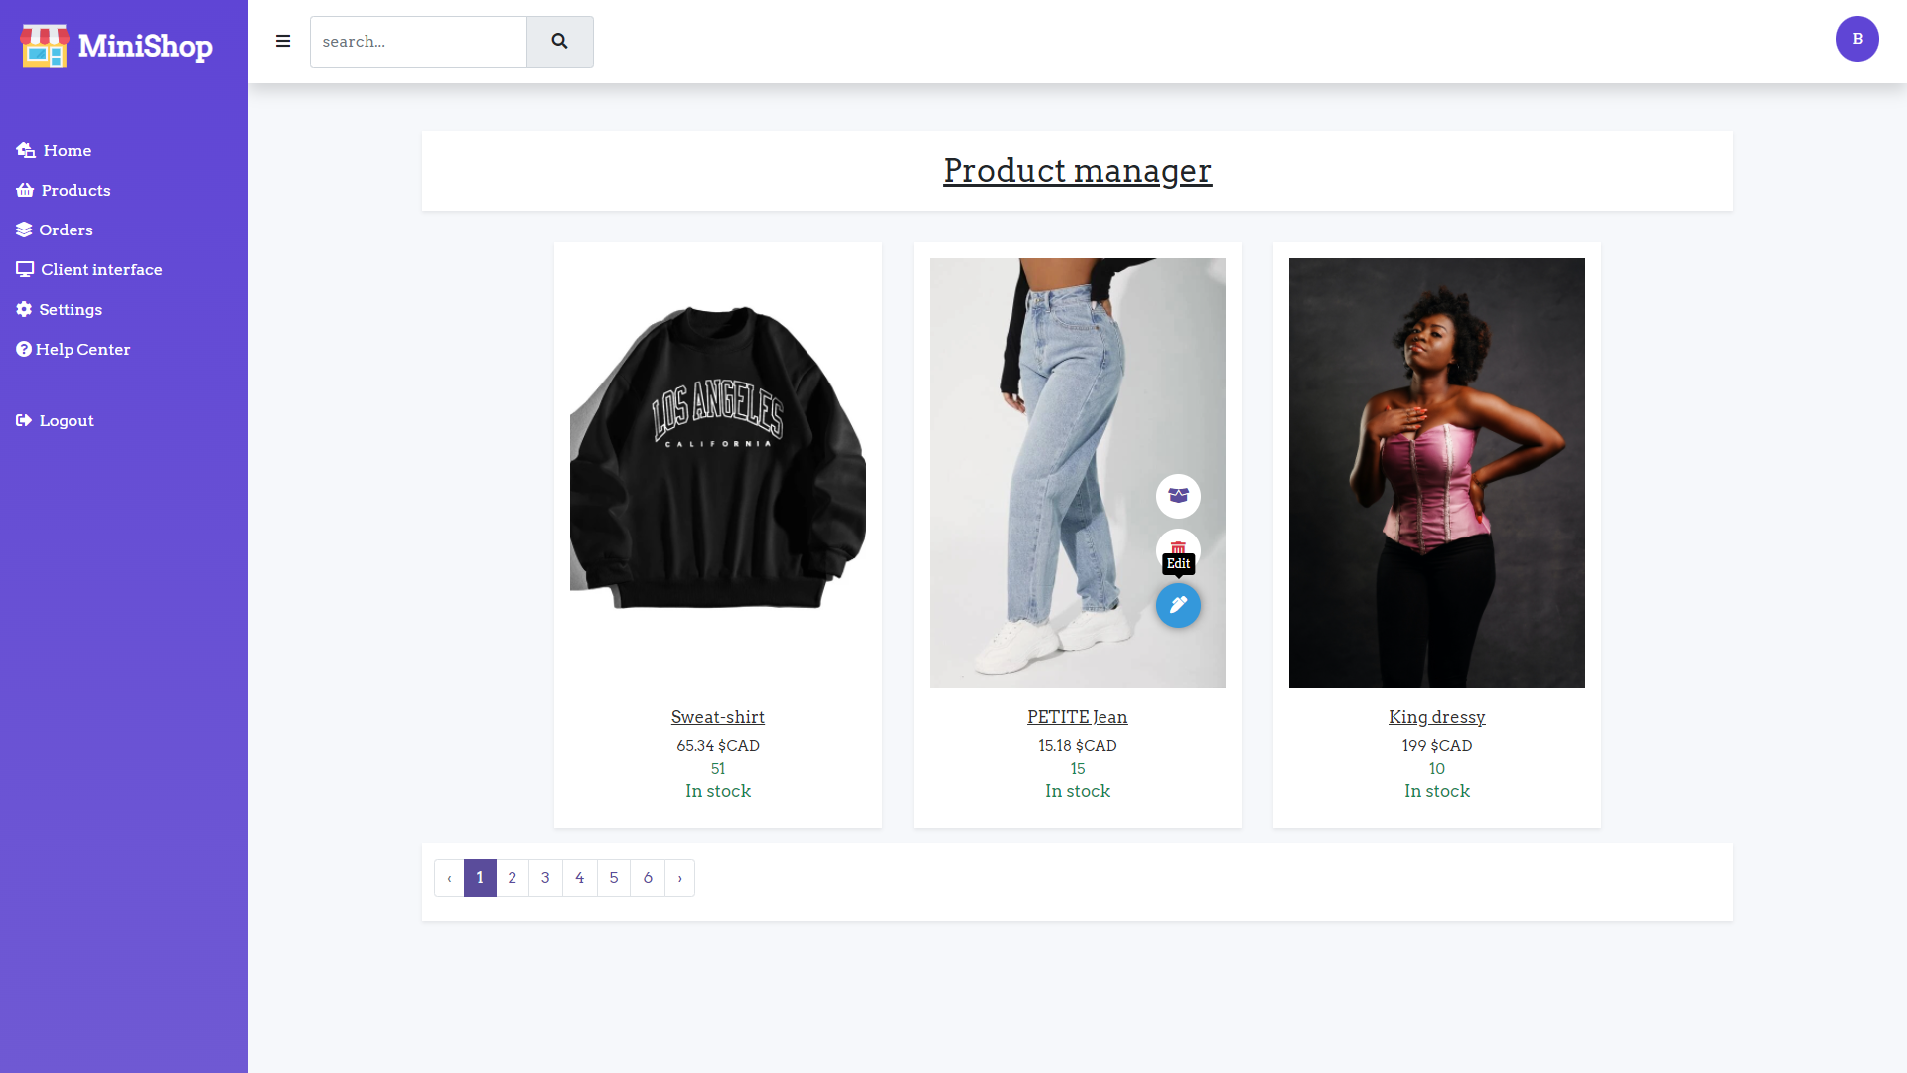Click the previous page arrow button
1907x1073 pixels.
449,876
